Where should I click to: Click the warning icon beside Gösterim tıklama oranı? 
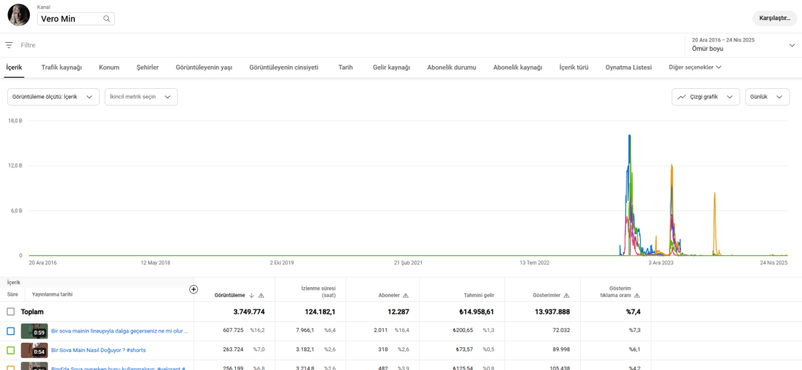tap(637, 295)
